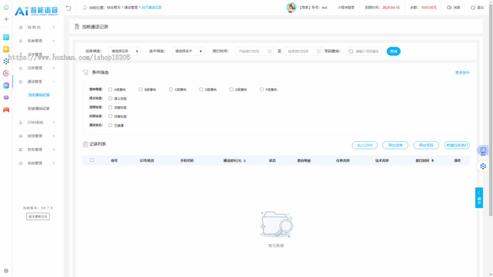Open 当天通话记录 submenu item
This screenshot has width=493, height=277.
tap(39, 95)
